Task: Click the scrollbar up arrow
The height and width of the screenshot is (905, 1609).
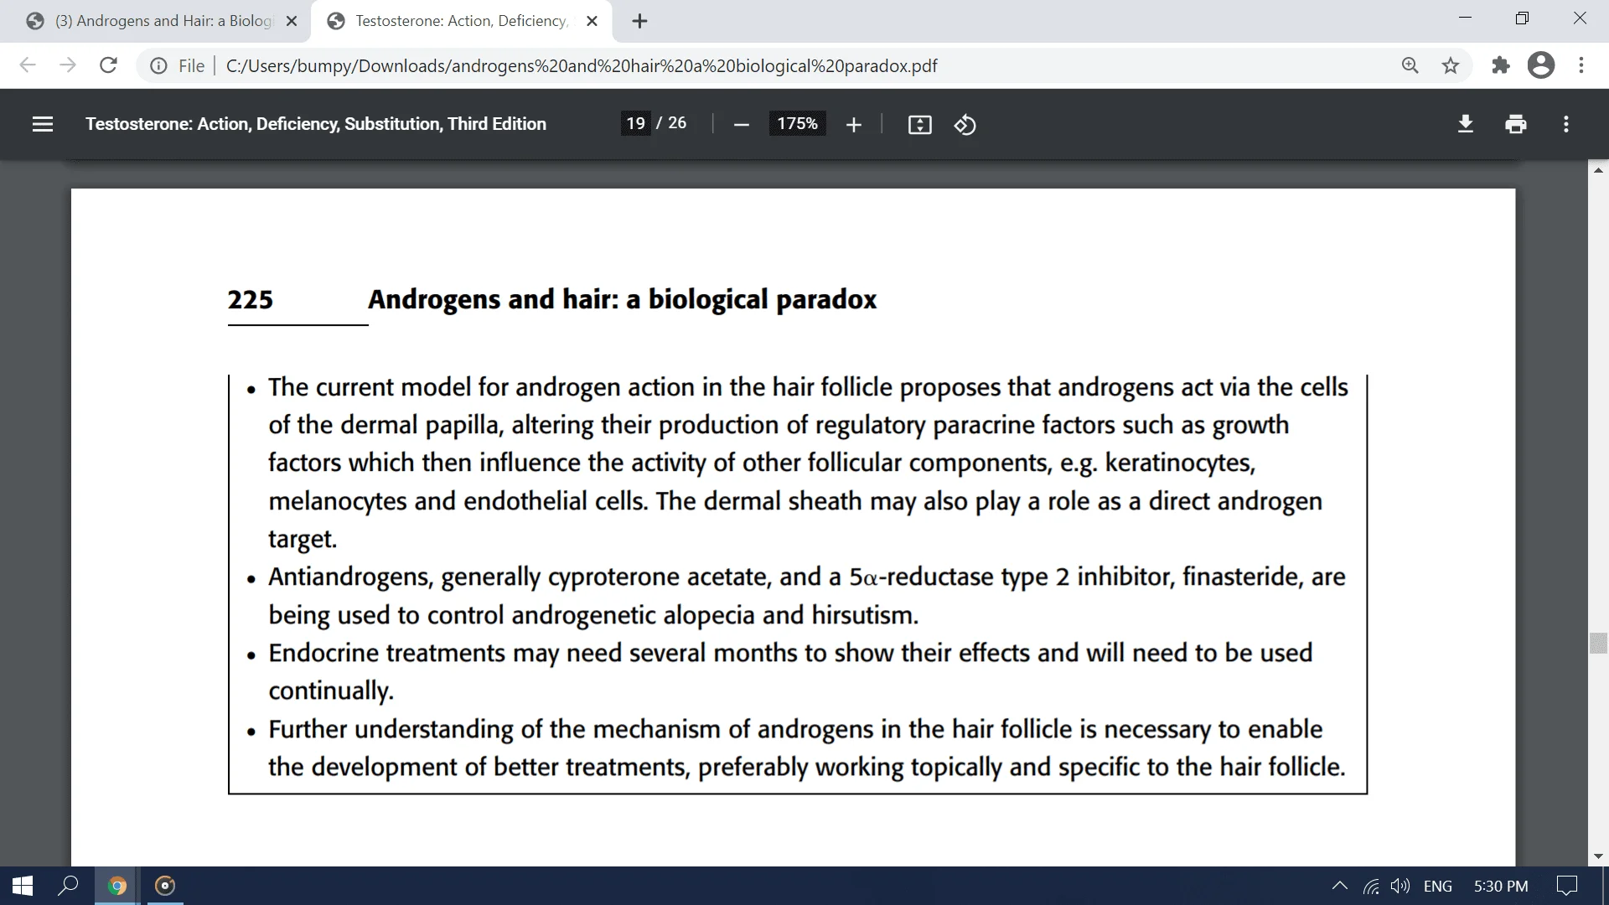Action: [1598, 170]
